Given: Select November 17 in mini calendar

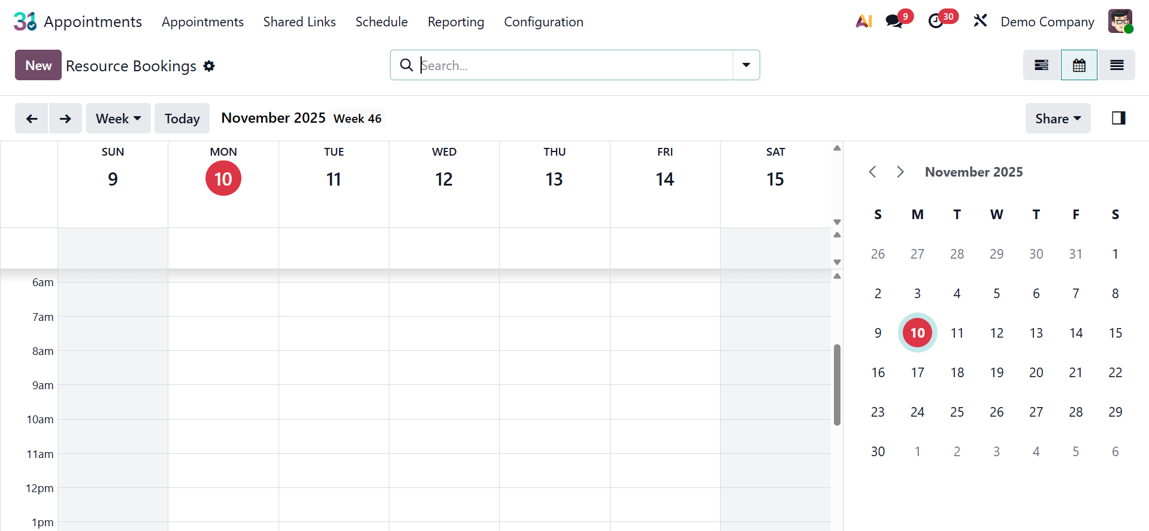Looking at the screenshot, I should pyautogui.click(x=917, y=372).
